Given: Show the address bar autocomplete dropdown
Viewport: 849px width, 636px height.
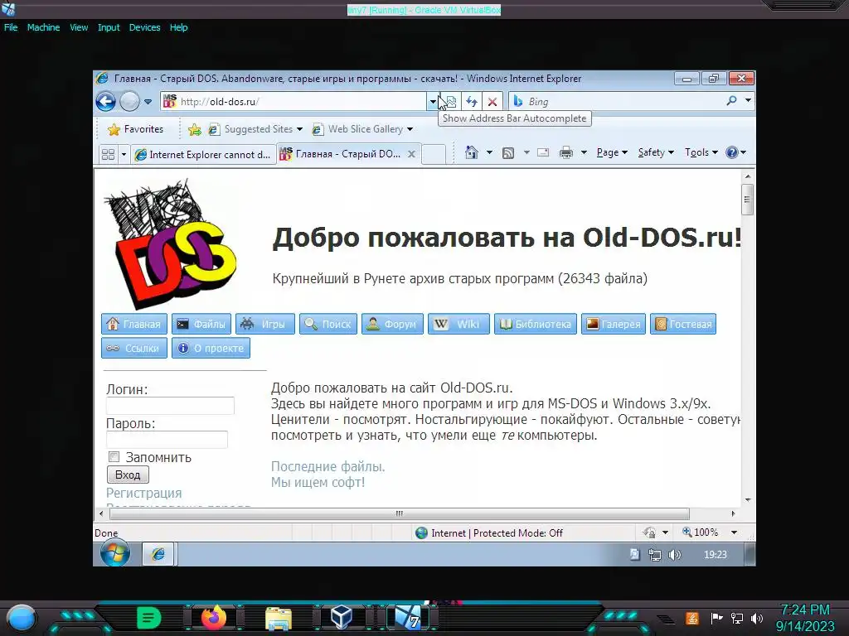Looking at the screenshot, I should [x=433, y=101].
